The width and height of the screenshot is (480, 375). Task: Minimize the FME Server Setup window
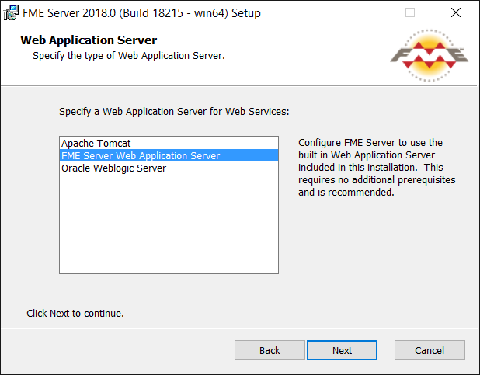365,12
